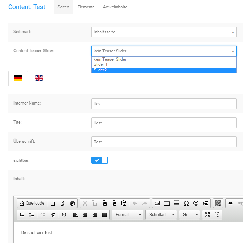Center-align text in the editor
Viewport: 243px width, 243px height.
pos(85,215)
